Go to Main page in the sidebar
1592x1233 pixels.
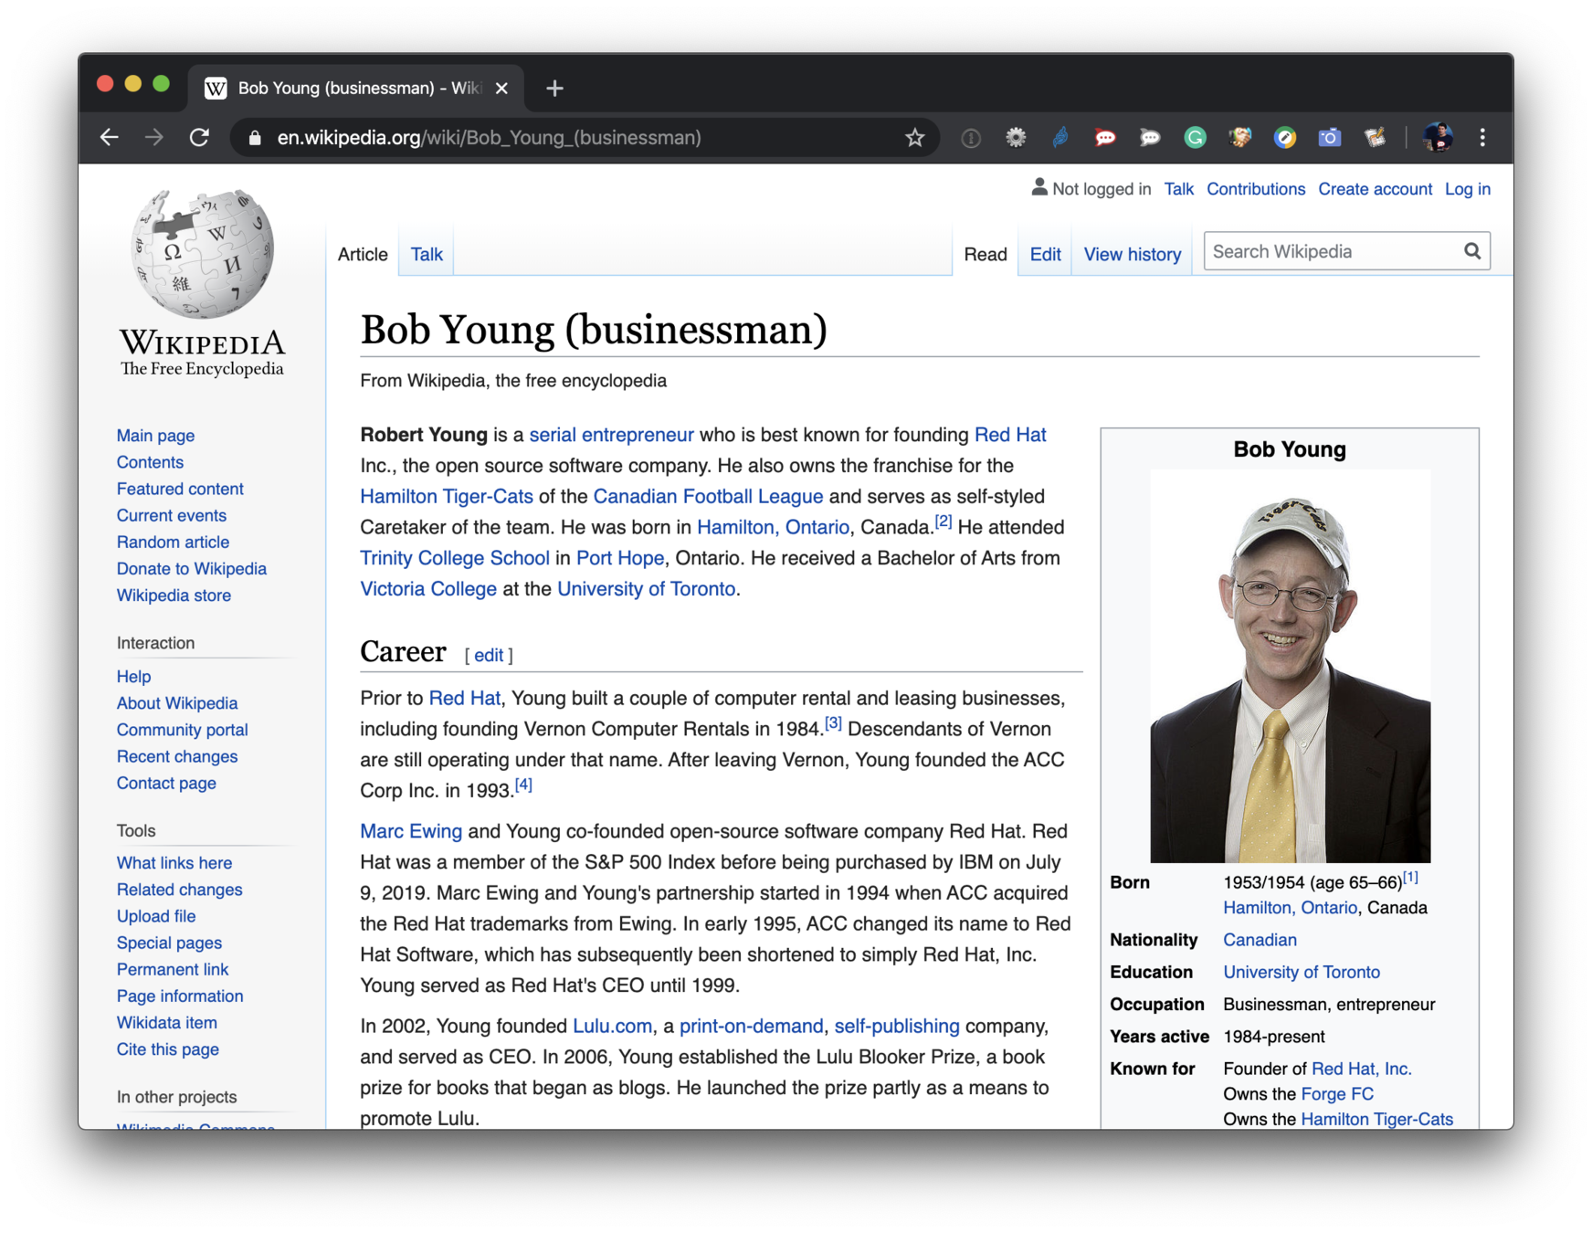pyautogui.click(x=155, y=436)
